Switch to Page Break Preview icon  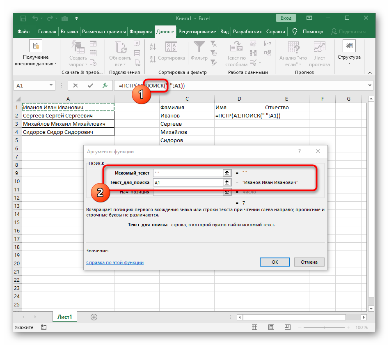[288, 327]
